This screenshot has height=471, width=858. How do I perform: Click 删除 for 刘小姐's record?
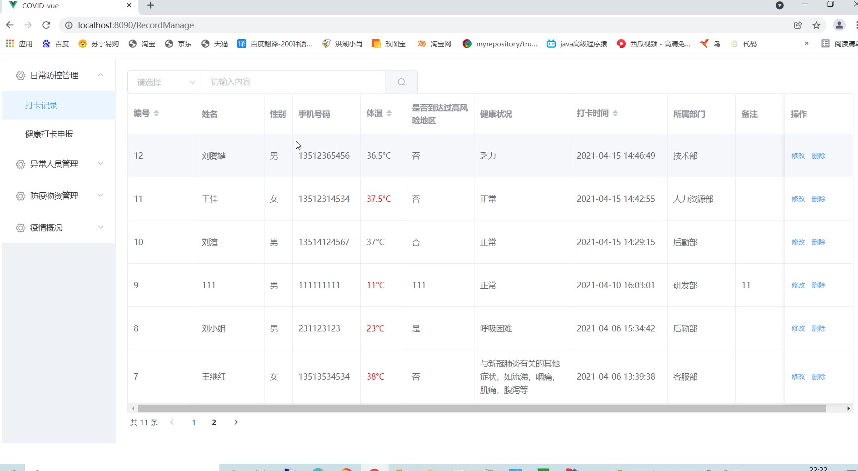click(818, 328)
